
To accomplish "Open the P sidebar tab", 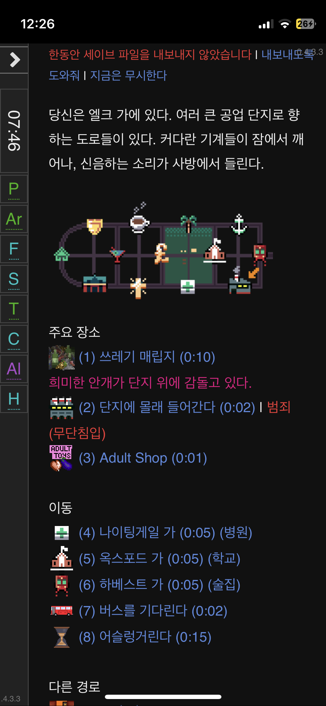I will (x=14, y=189).
